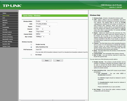Image resolution: width=127 pixels, height=101 pixels.
Task: Click the Wireless Security label
Action: (x=27, y=42)
